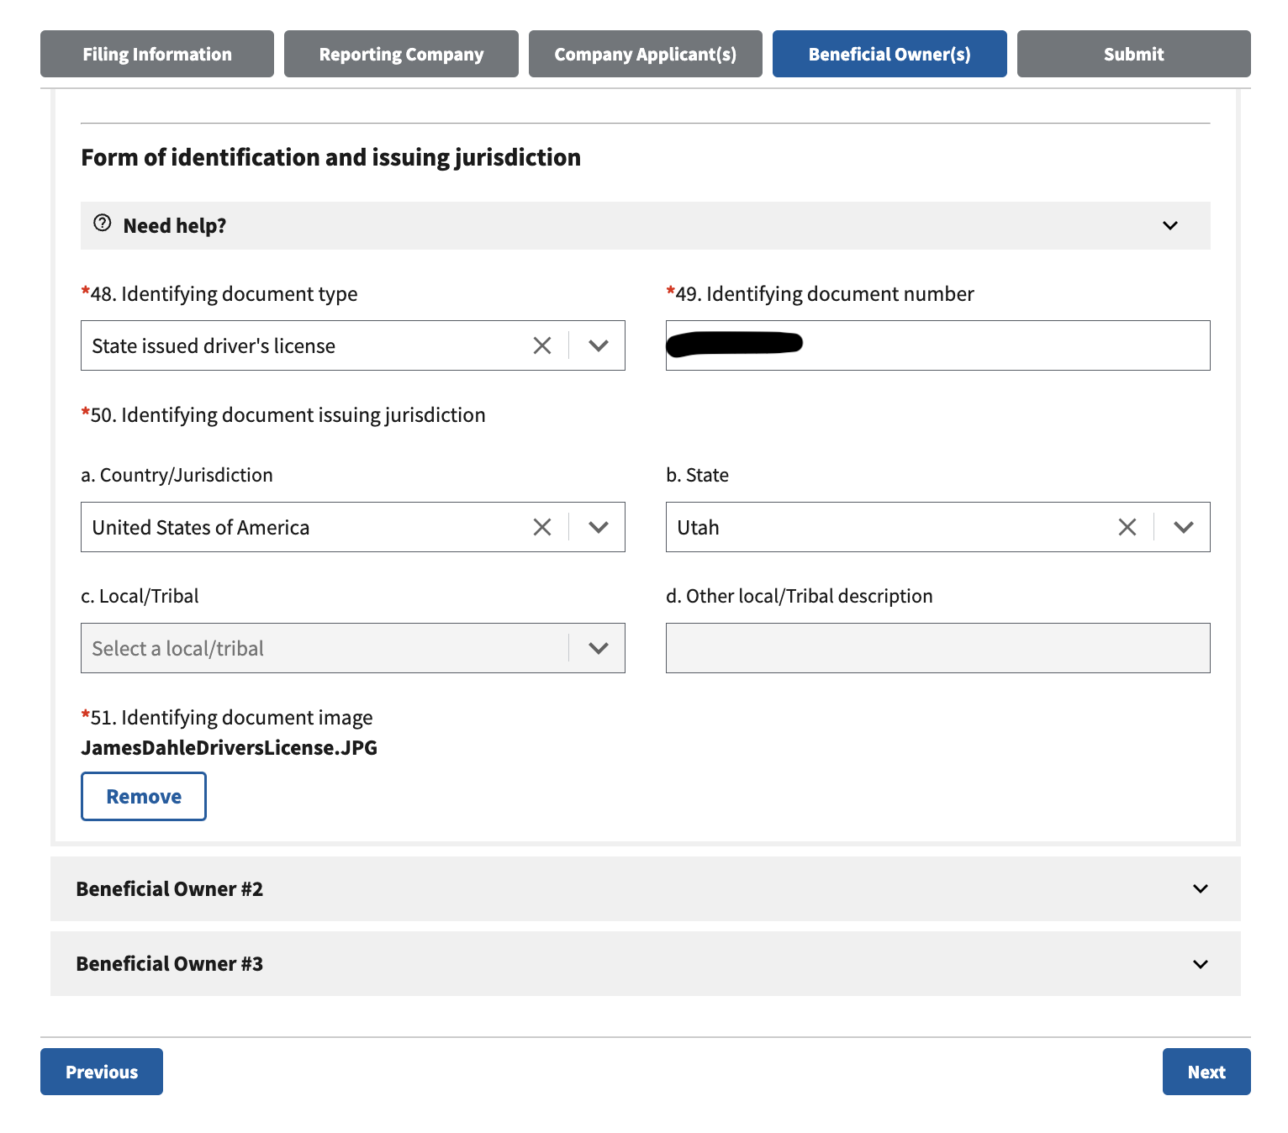The width and height of the screenshot is (1288, 1133).
Task: Open the Country/Jurisdiction dropdown arrow
Action: (599, 527)
